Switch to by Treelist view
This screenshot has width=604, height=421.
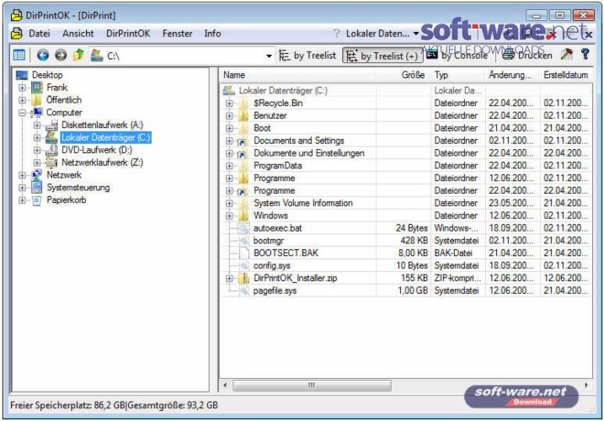pos(307,56)
